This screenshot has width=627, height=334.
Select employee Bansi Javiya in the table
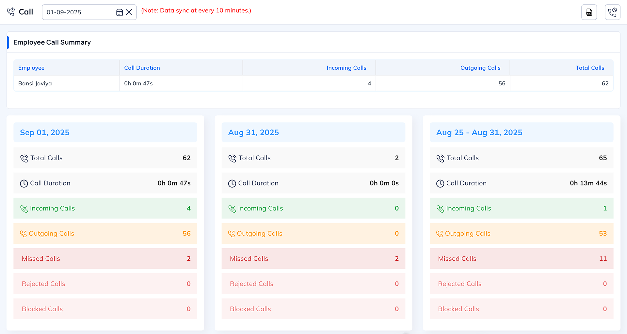tap(35, 83)
